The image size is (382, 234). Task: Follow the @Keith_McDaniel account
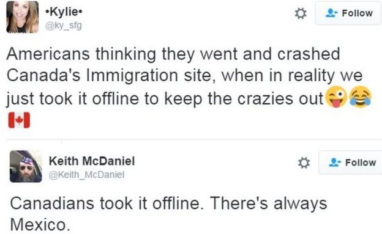point(350,163)
